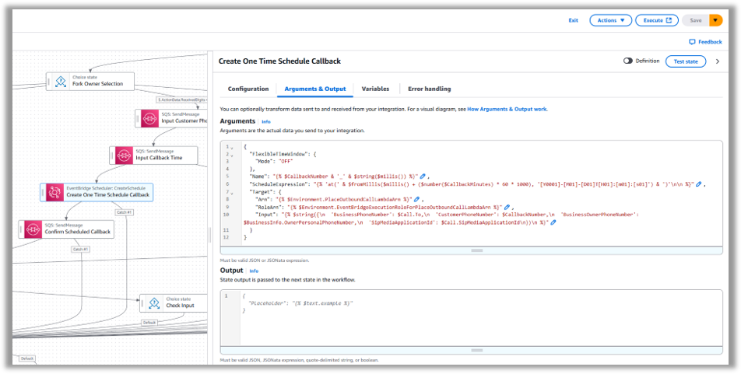Click the drag handle on Input Callback Time node

click(112, 156)
